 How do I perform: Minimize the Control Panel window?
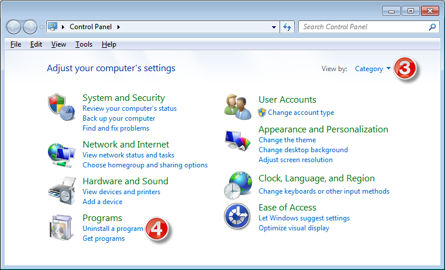pyautogui.click(x=391, y=11)
